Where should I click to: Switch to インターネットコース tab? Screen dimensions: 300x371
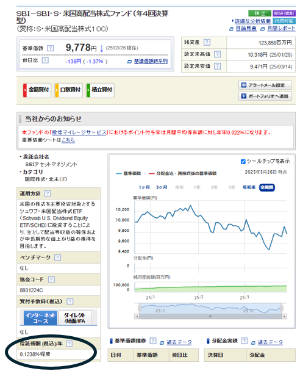(x=40, y=318)
